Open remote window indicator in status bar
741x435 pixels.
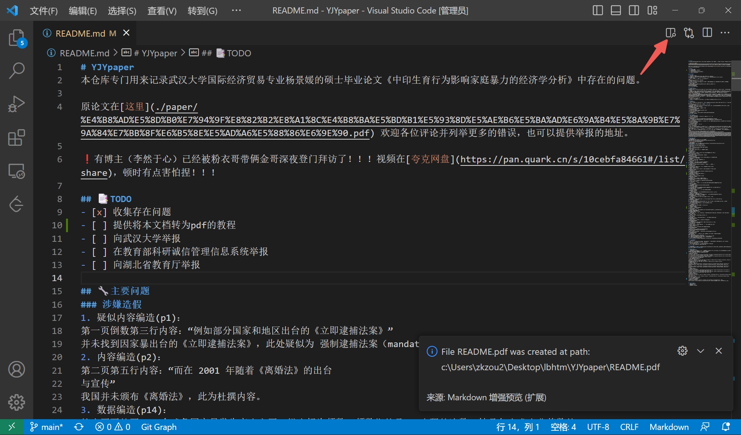[12, 427]
